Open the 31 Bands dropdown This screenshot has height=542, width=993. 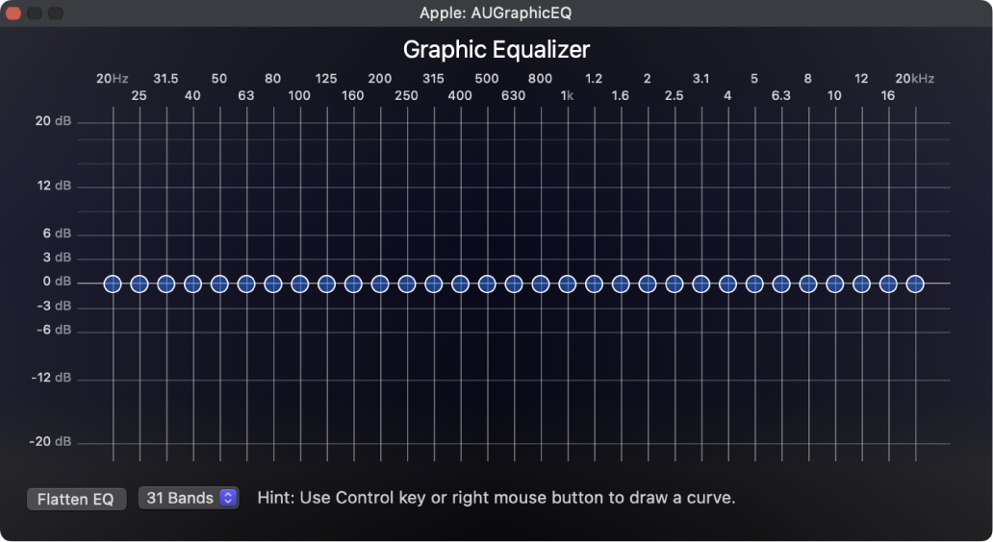[188, 498]
